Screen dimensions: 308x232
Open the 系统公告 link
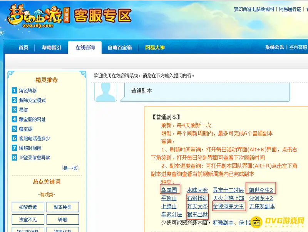click(275, 47)
